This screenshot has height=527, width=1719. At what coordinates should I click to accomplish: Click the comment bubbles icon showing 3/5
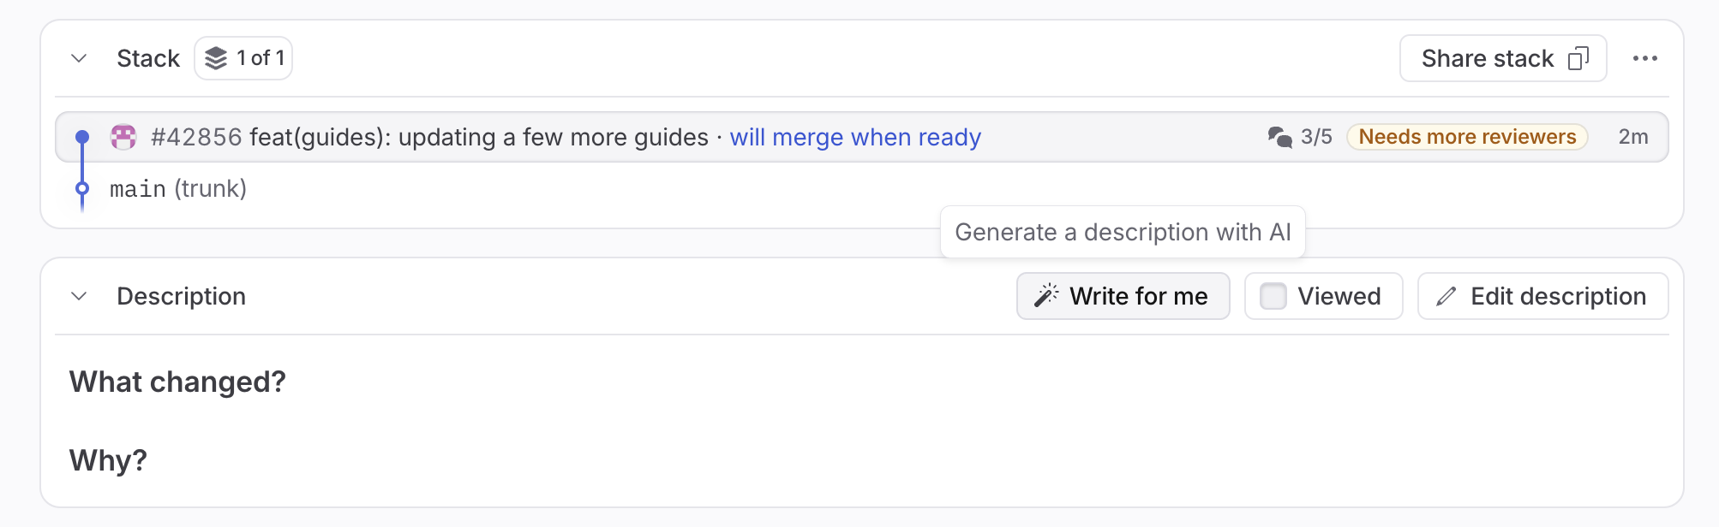coord(1280,136)
